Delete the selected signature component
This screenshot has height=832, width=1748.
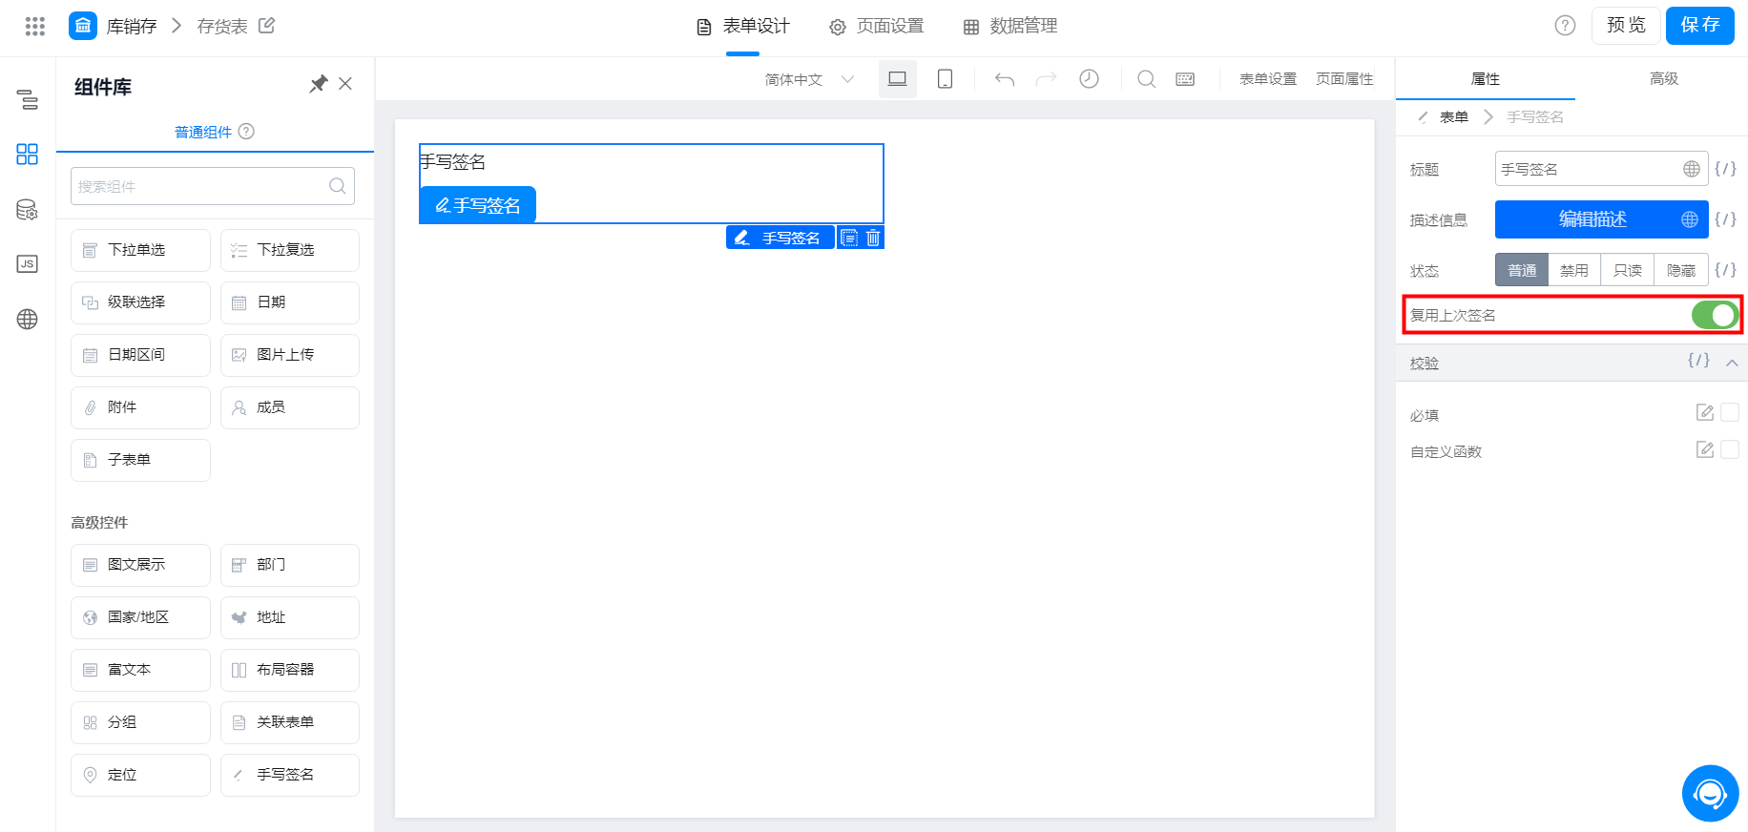[x=873, y=238]
